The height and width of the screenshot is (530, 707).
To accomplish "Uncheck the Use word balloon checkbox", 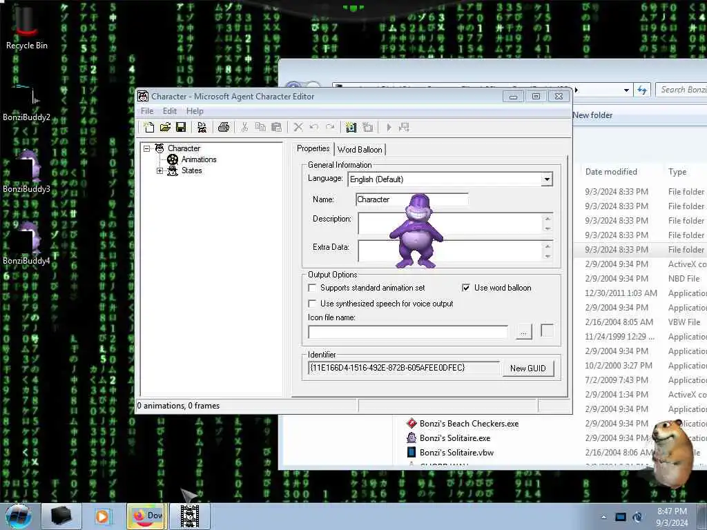I will tap(466, 288).
